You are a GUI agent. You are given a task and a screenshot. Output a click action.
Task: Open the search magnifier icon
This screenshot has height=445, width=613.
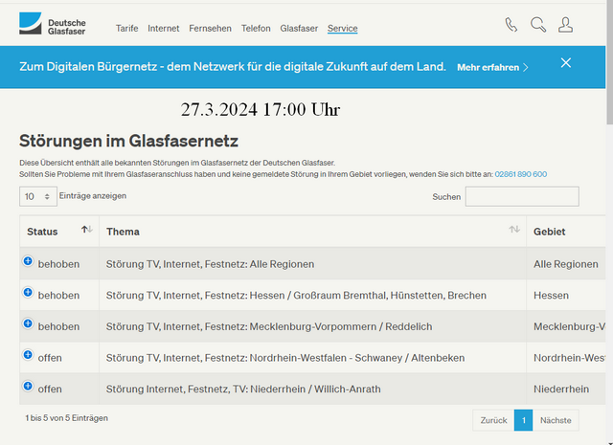(x=538, y=25)
